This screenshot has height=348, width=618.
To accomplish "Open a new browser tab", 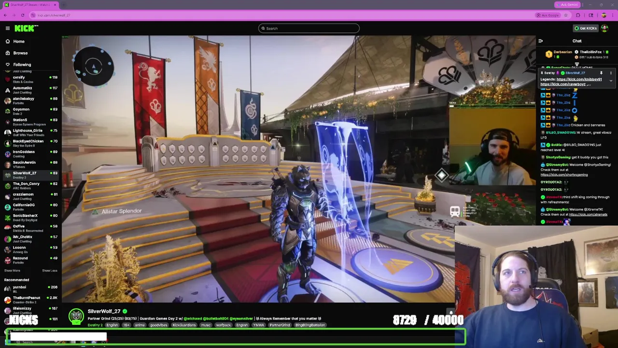I will pos(64,5).
